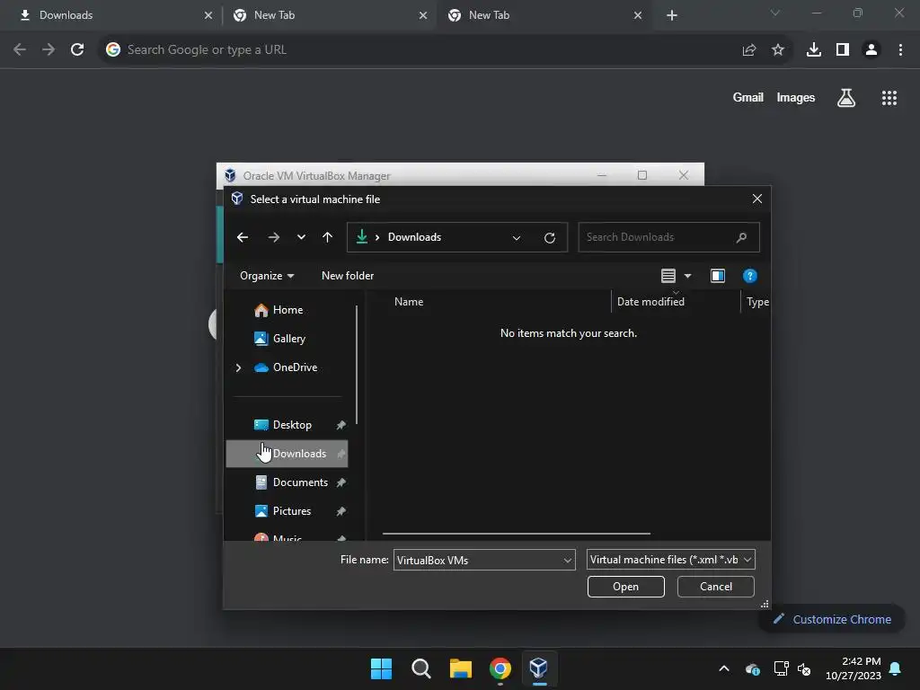
Task: Expand the OneDrive tree node
Action: [x=238, y=367]
